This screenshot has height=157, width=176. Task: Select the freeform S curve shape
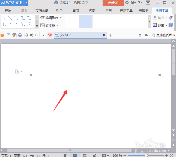(29, 24)
